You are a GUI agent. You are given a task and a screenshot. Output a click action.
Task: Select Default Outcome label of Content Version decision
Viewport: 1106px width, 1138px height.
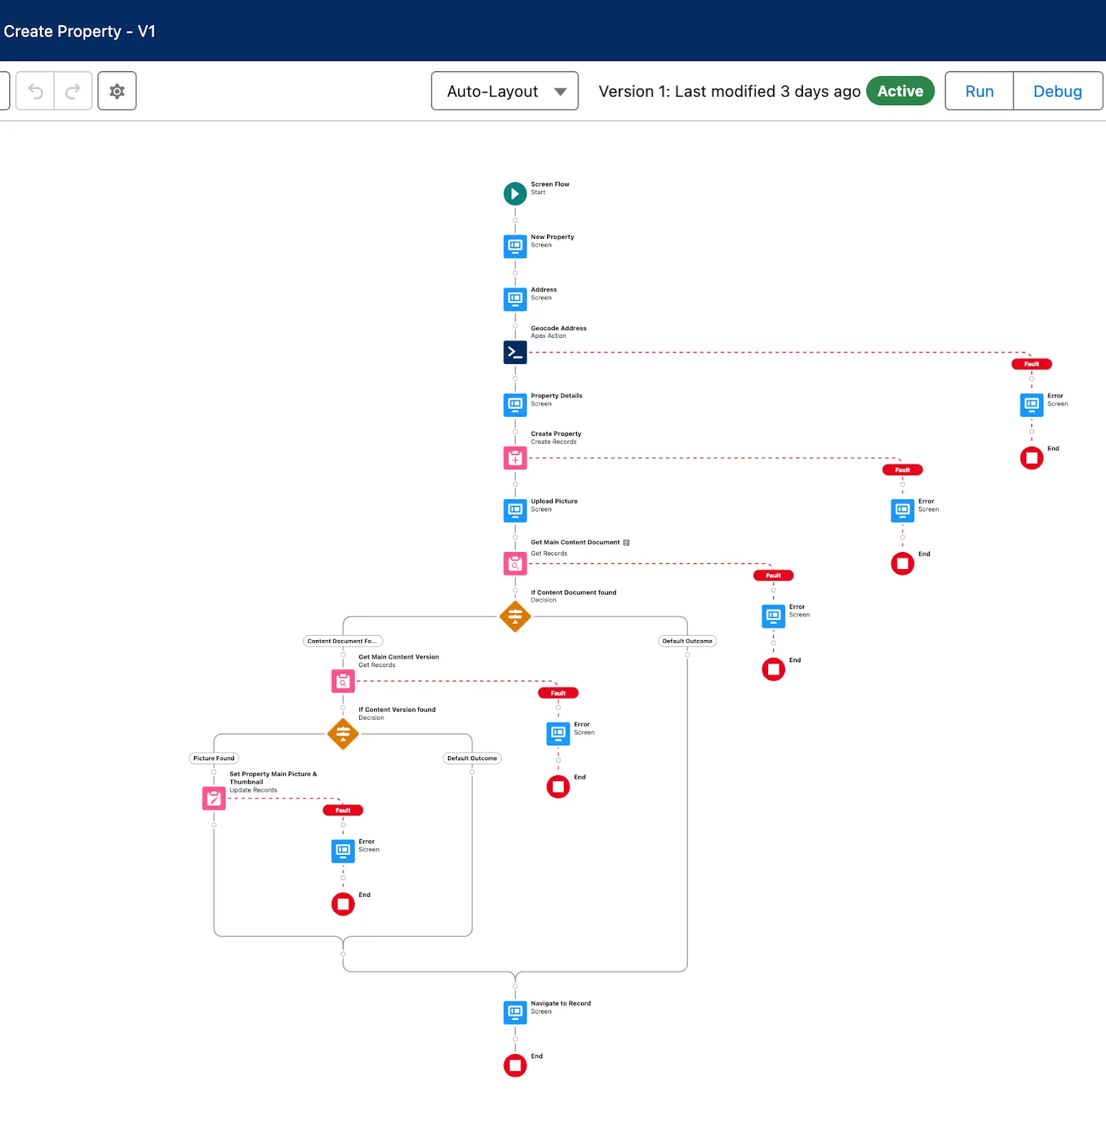pos(472,758)
